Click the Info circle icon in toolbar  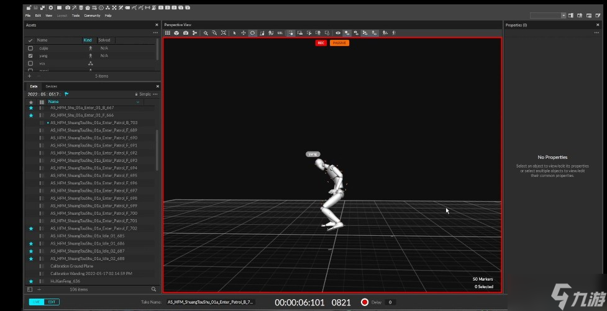click(101, 7)
